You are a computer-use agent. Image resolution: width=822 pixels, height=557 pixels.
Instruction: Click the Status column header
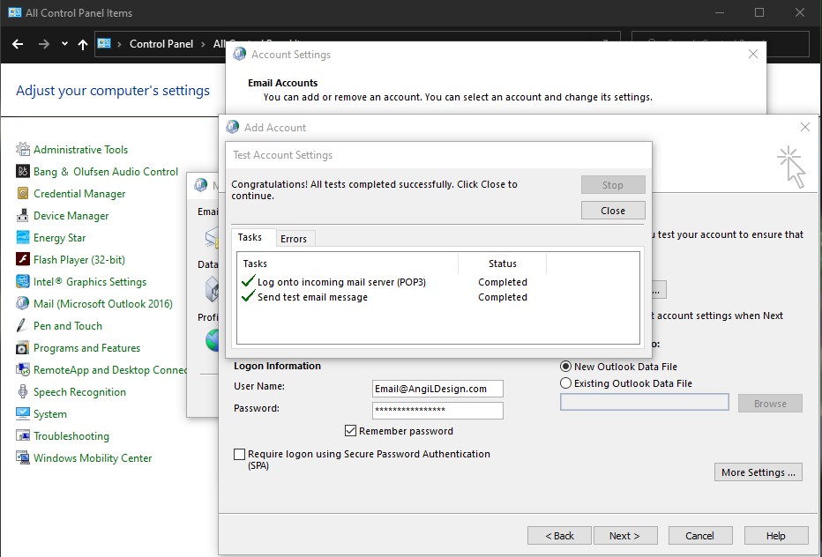[502, 264]
